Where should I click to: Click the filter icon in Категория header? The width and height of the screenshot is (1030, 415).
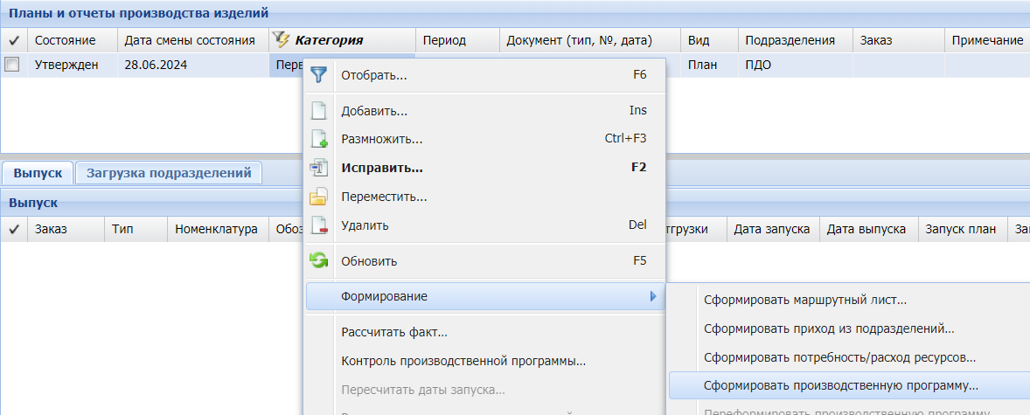coord(282,40)
